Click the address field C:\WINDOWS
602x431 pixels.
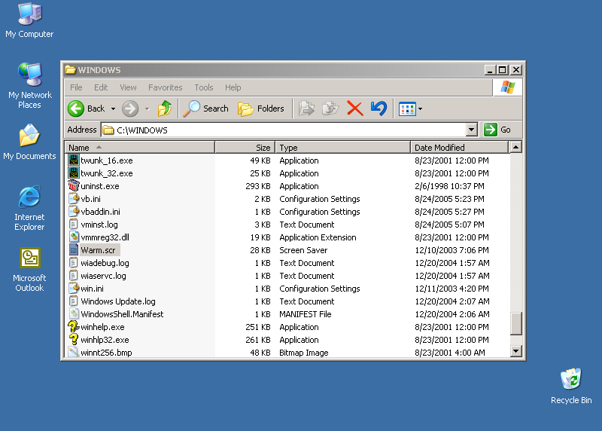pyautogui.click(x=284, y=130)
